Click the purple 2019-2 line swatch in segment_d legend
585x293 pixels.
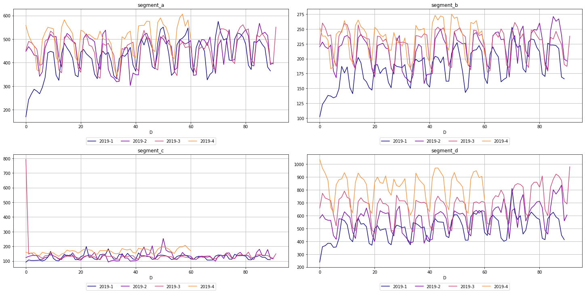(x=420, y=287)
